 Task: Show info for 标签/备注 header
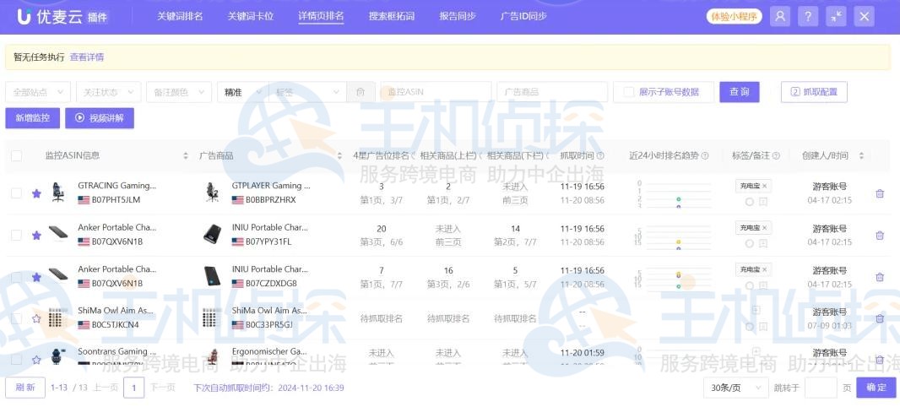tap(776, 155)
